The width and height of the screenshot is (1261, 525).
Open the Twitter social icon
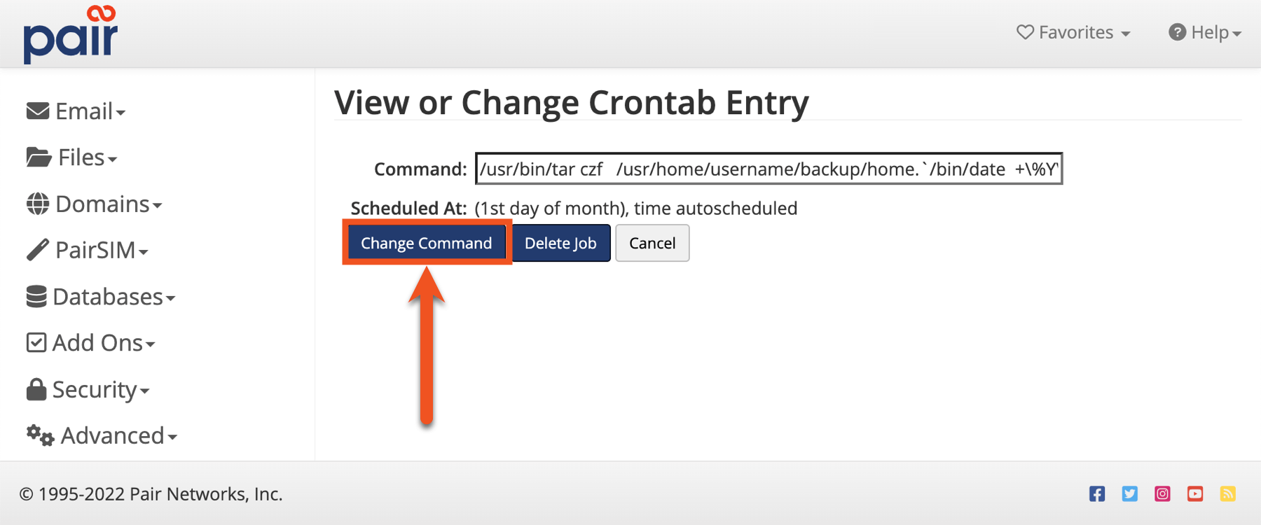coord(1130,493)
